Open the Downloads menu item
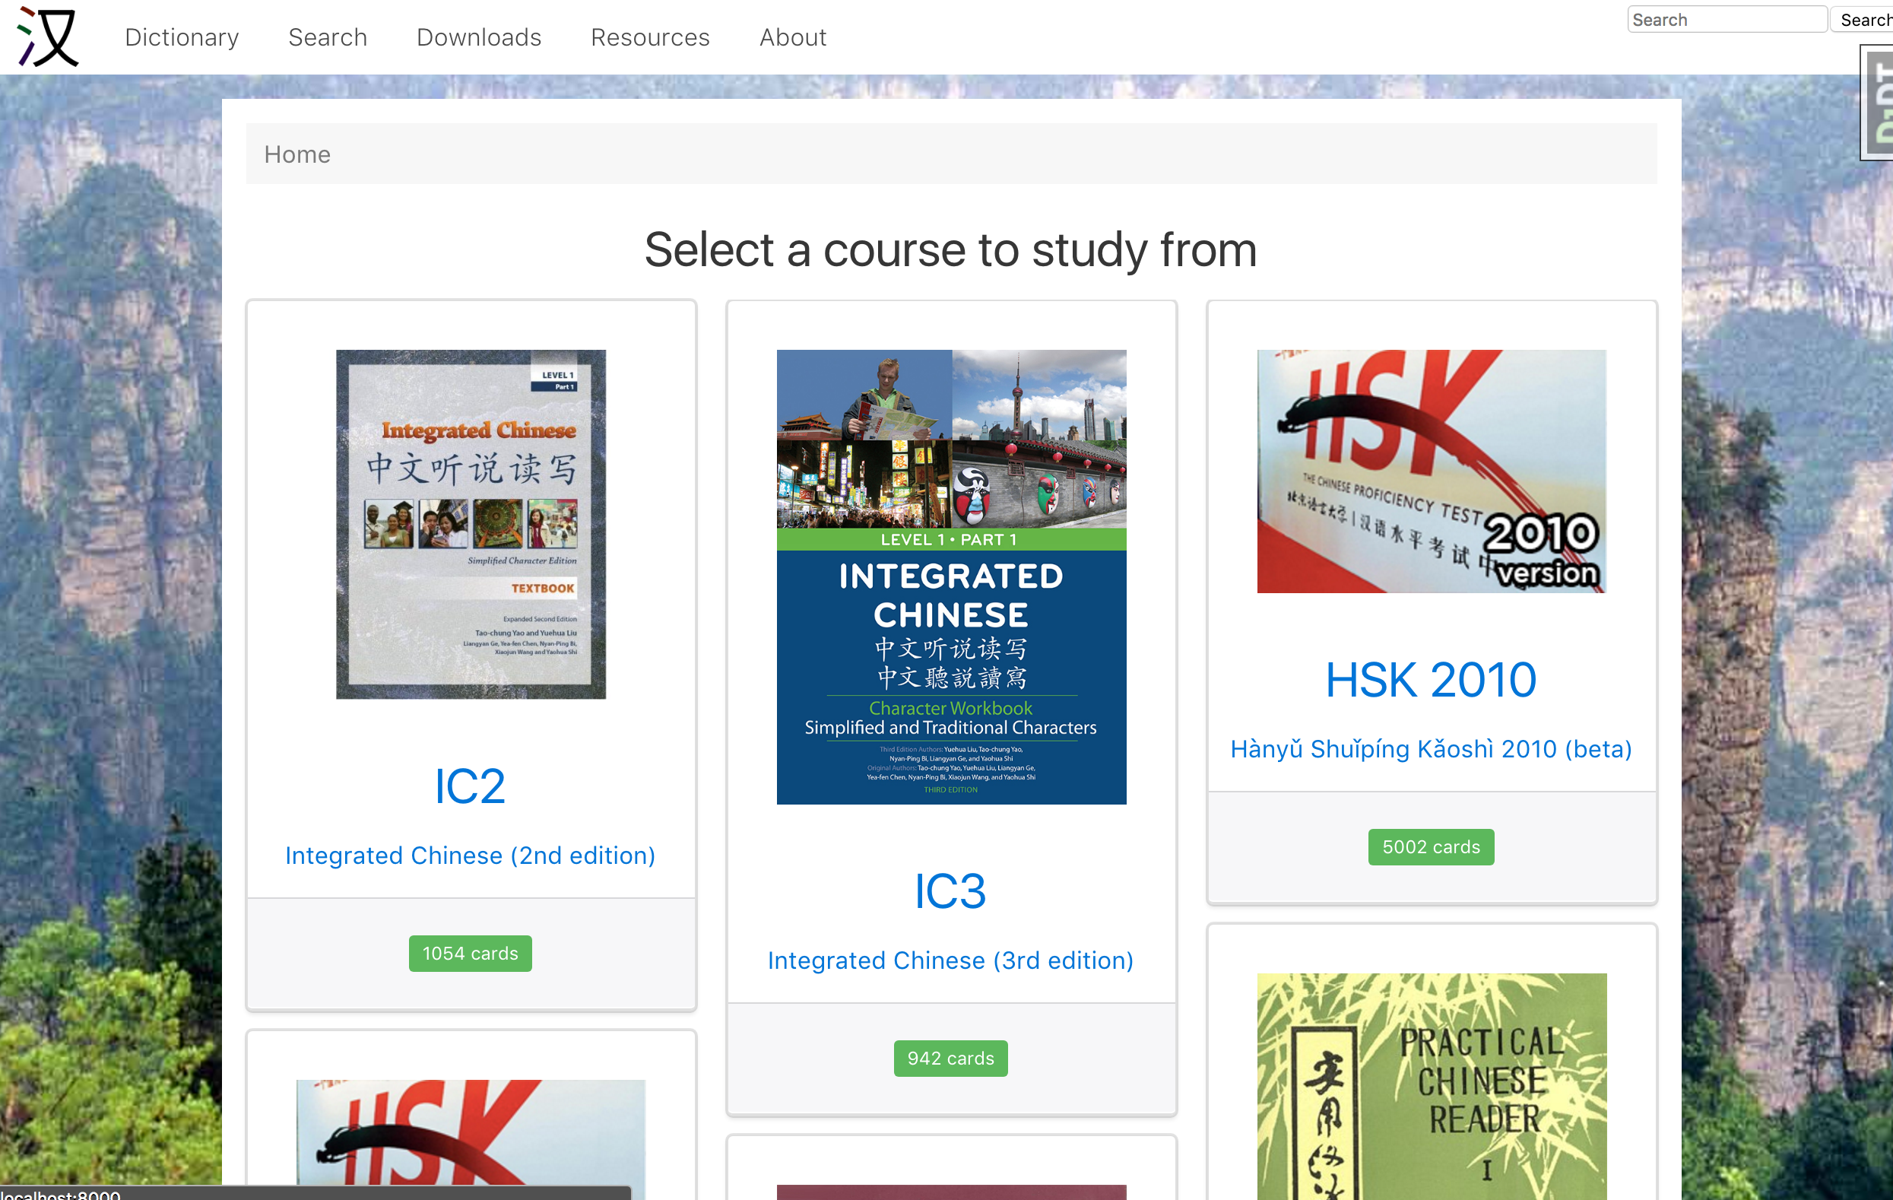 (x=478, y=37)
